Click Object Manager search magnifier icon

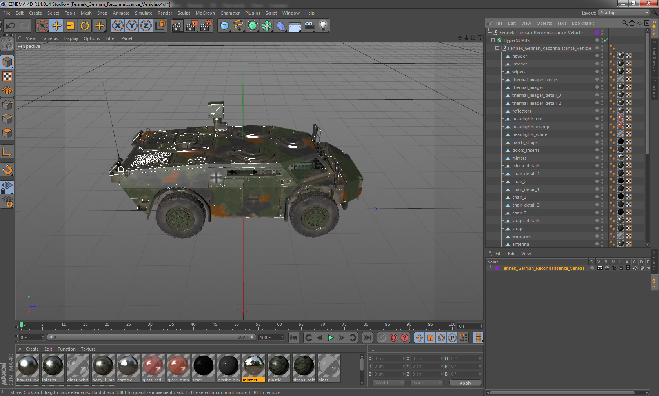coord(624,23)
